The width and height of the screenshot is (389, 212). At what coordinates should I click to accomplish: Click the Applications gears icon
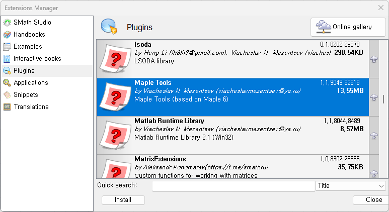pos(7,83)
